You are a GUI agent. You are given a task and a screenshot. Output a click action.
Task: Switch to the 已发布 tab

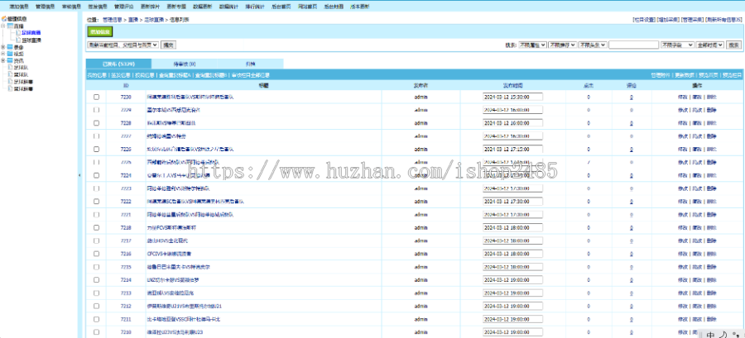click(118, 64)
